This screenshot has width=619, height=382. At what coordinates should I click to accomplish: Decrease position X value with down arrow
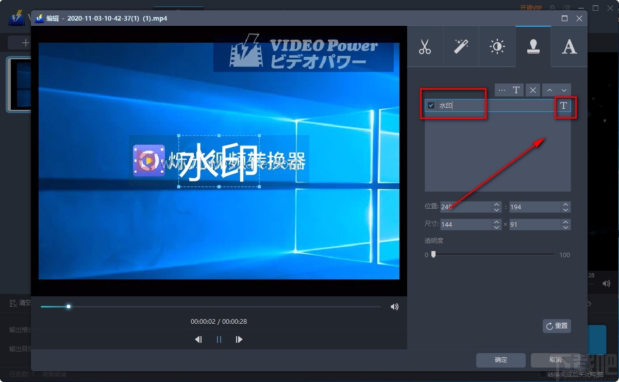click(x=497, y=210)
